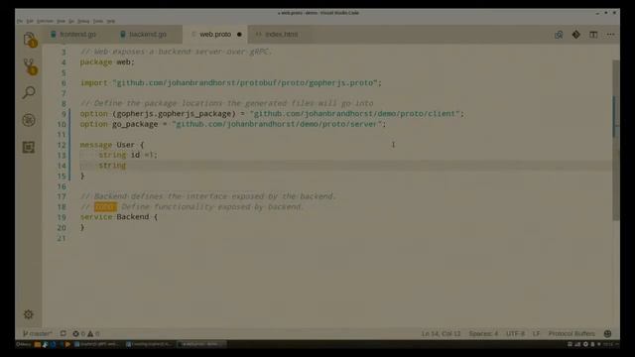Screen dimensions: 635x357
Task: Open the View menu
Action: click(x=61, y=21)
